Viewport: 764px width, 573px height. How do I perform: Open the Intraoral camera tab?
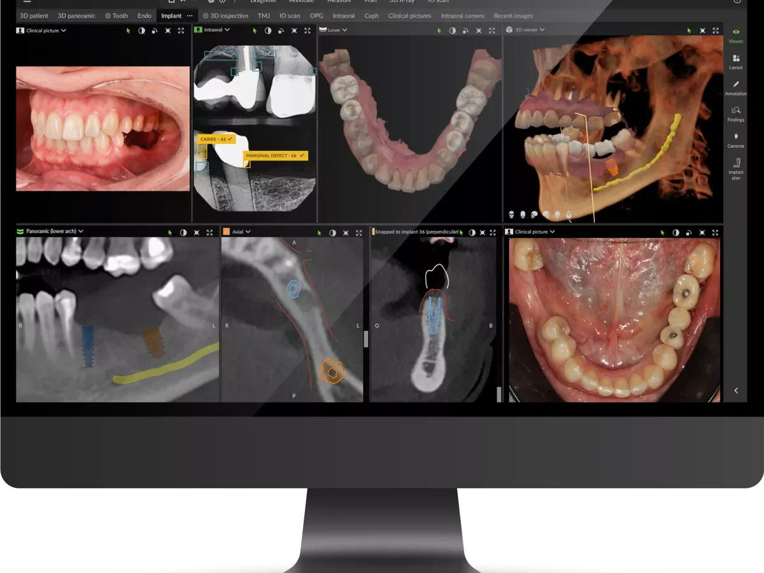coord(463,16)
